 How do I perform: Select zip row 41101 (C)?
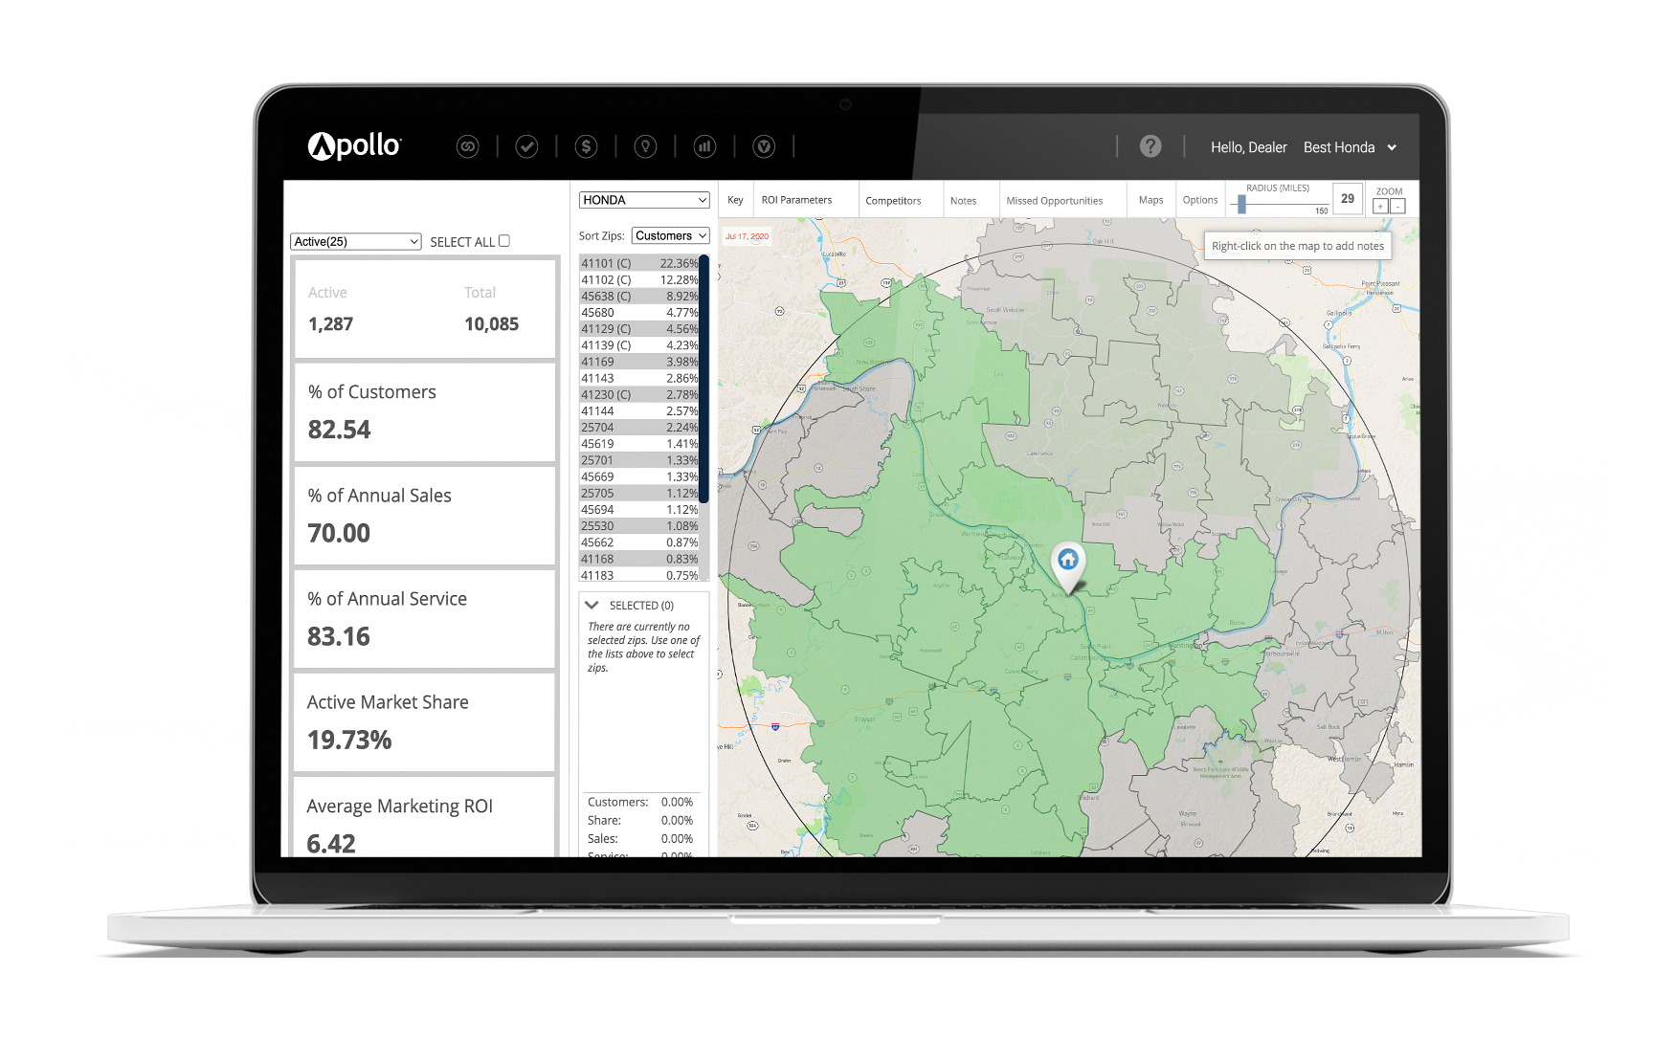click(x=639, y=263)
